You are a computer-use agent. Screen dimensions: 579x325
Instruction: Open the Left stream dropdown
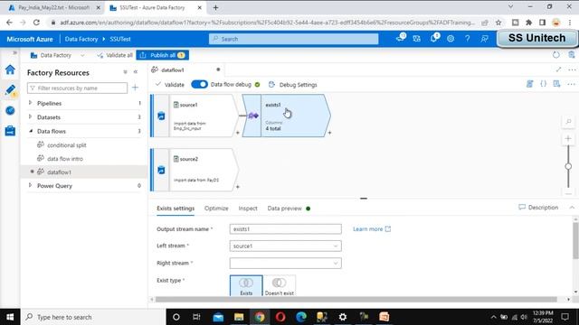[286, 246]
